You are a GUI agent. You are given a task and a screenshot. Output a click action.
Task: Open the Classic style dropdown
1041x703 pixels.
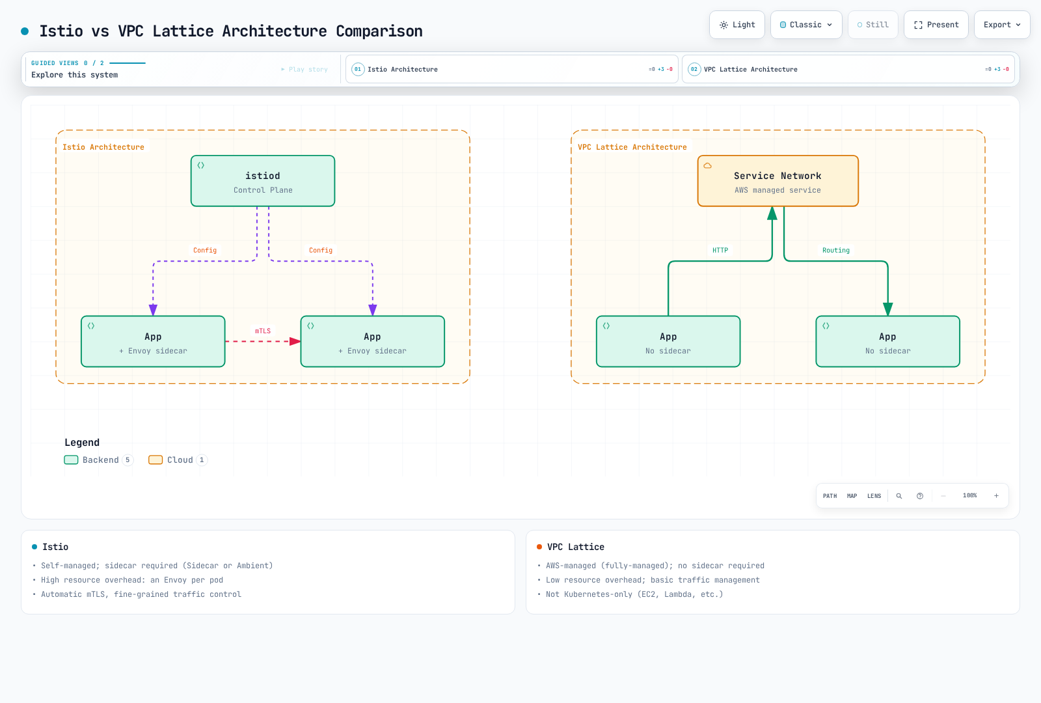coord(806,25)
